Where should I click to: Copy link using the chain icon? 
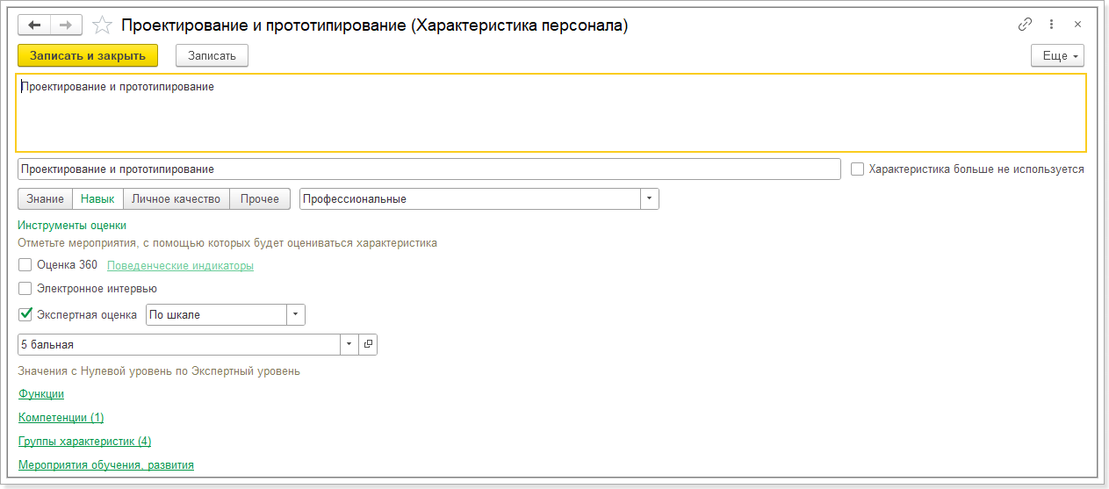pos(1025,25)
